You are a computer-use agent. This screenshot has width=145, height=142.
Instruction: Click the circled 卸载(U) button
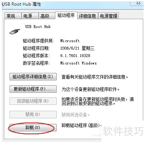coord(33,127)
